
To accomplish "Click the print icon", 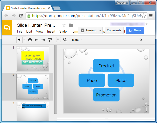I will 30,40.
